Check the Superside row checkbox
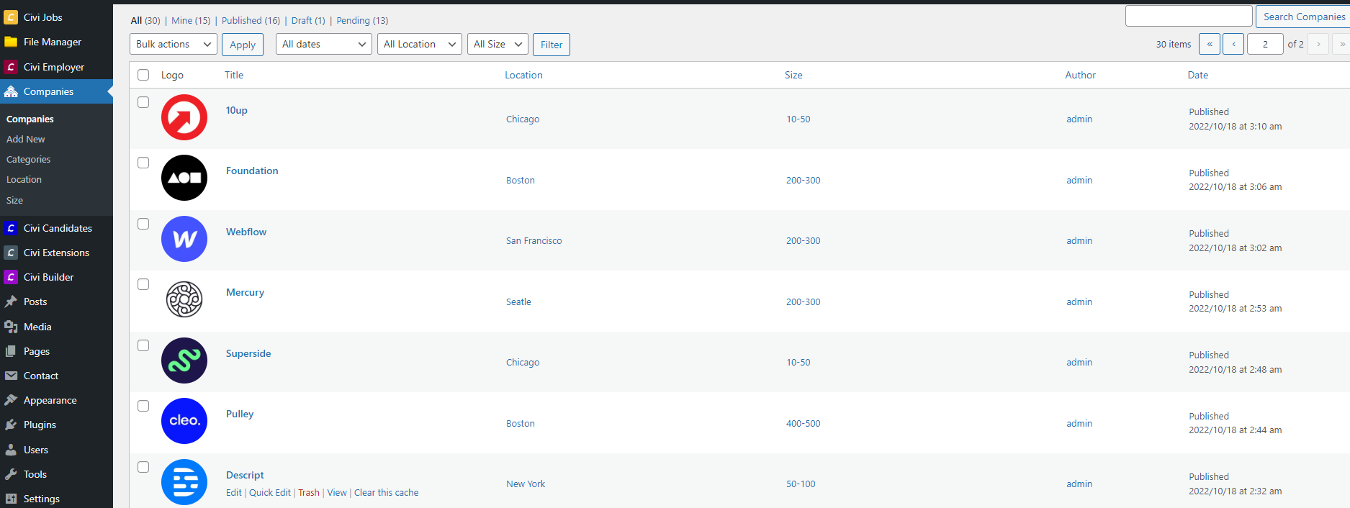Screen dimensions: 1350x508 (x=143, y=345)
